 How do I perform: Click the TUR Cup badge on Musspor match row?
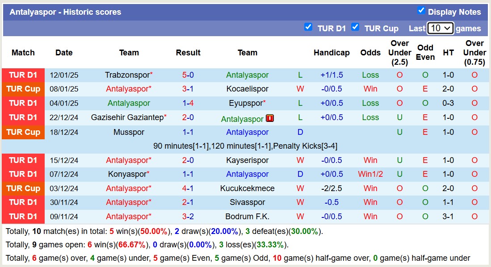23,132
